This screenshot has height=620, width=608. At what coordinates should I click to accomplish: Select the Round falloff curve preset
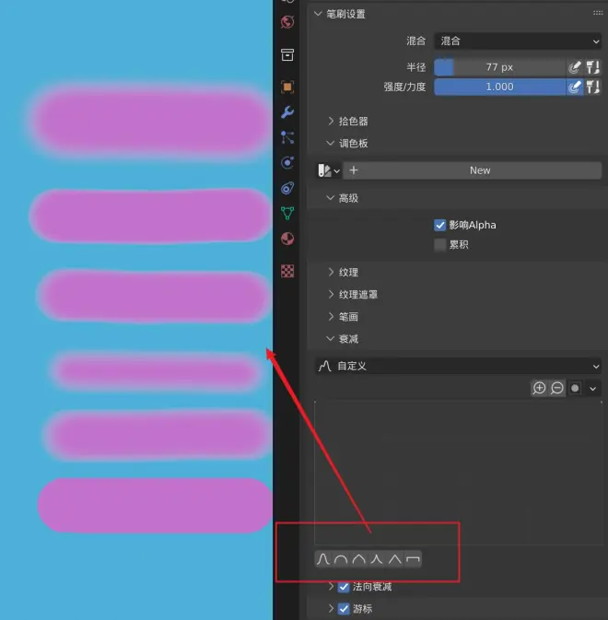(341, 559)
